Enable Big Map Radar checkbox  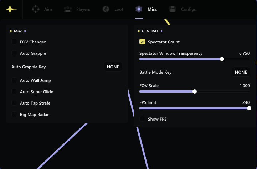(x=14, y=115)
